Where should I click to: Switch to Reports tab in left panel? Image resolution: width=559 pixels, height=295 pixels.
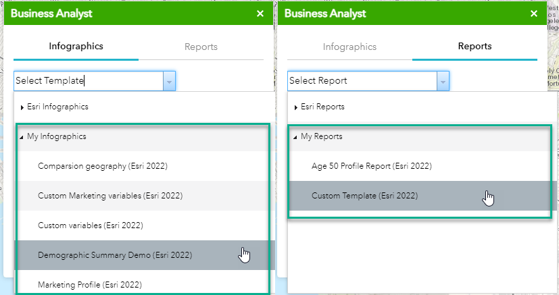(x=201, y=47)
